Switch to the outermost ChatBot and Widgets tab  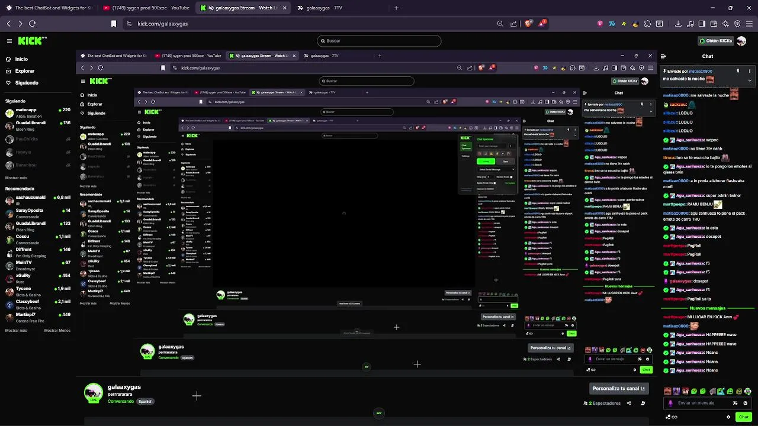(x=49, y=8)
